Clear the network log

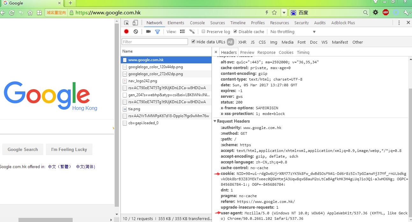pyautogui.click(x=136, y=32)
